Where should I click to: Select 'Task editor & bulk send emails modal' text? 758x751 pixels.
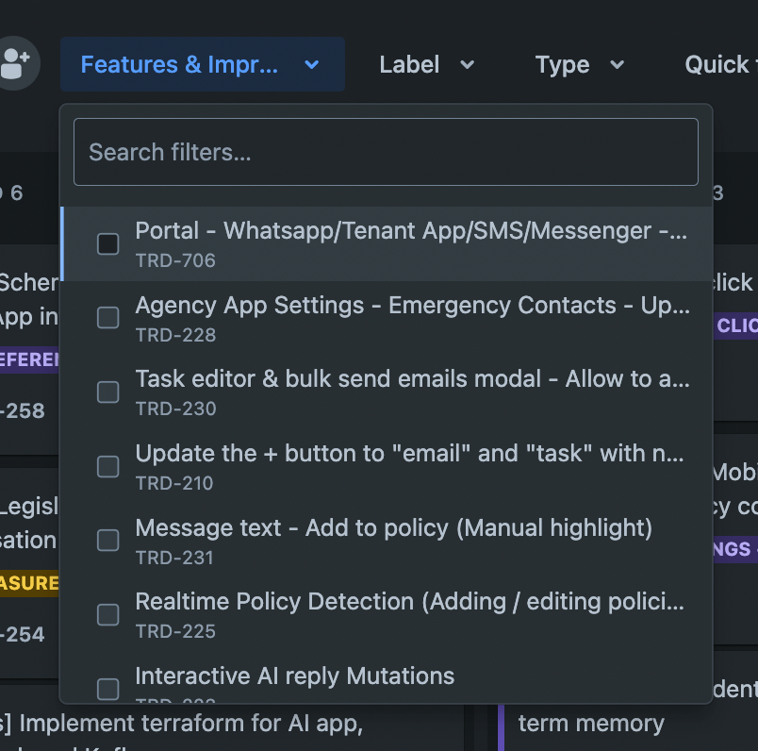pos(412,379)
